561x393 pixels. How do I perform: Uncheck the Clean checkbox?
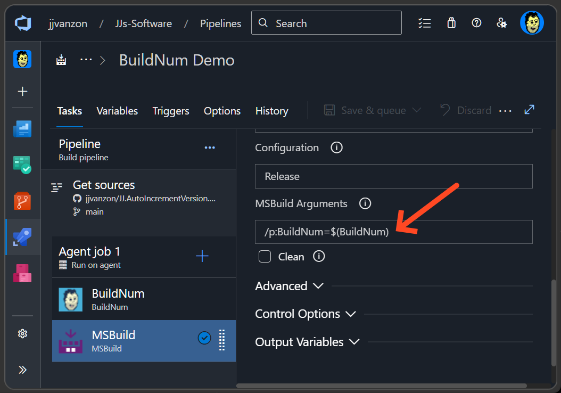[x=265, y=256]
